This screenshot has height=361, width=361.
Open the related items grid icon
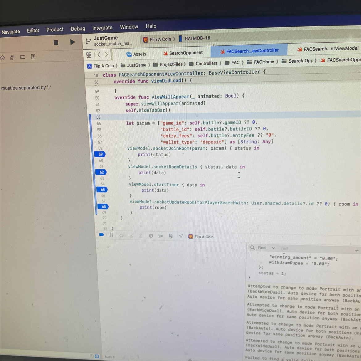click(x=89, y=55)
